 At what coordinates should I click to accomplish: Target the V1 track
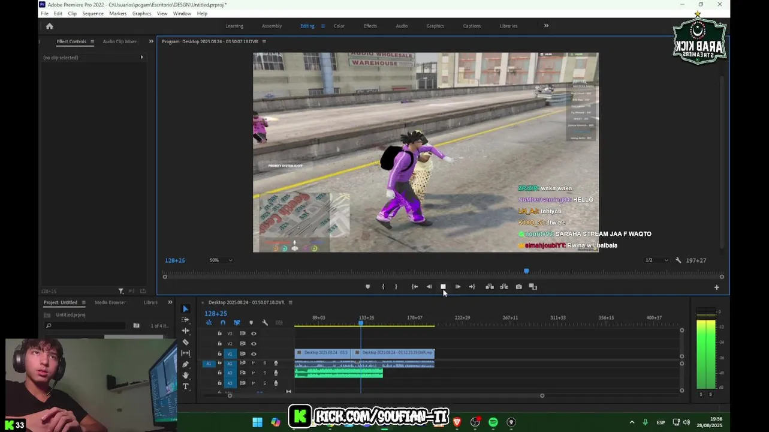point(230,354)
